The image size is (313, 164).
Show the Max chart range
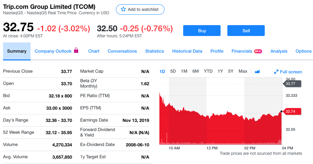point(243,71)
